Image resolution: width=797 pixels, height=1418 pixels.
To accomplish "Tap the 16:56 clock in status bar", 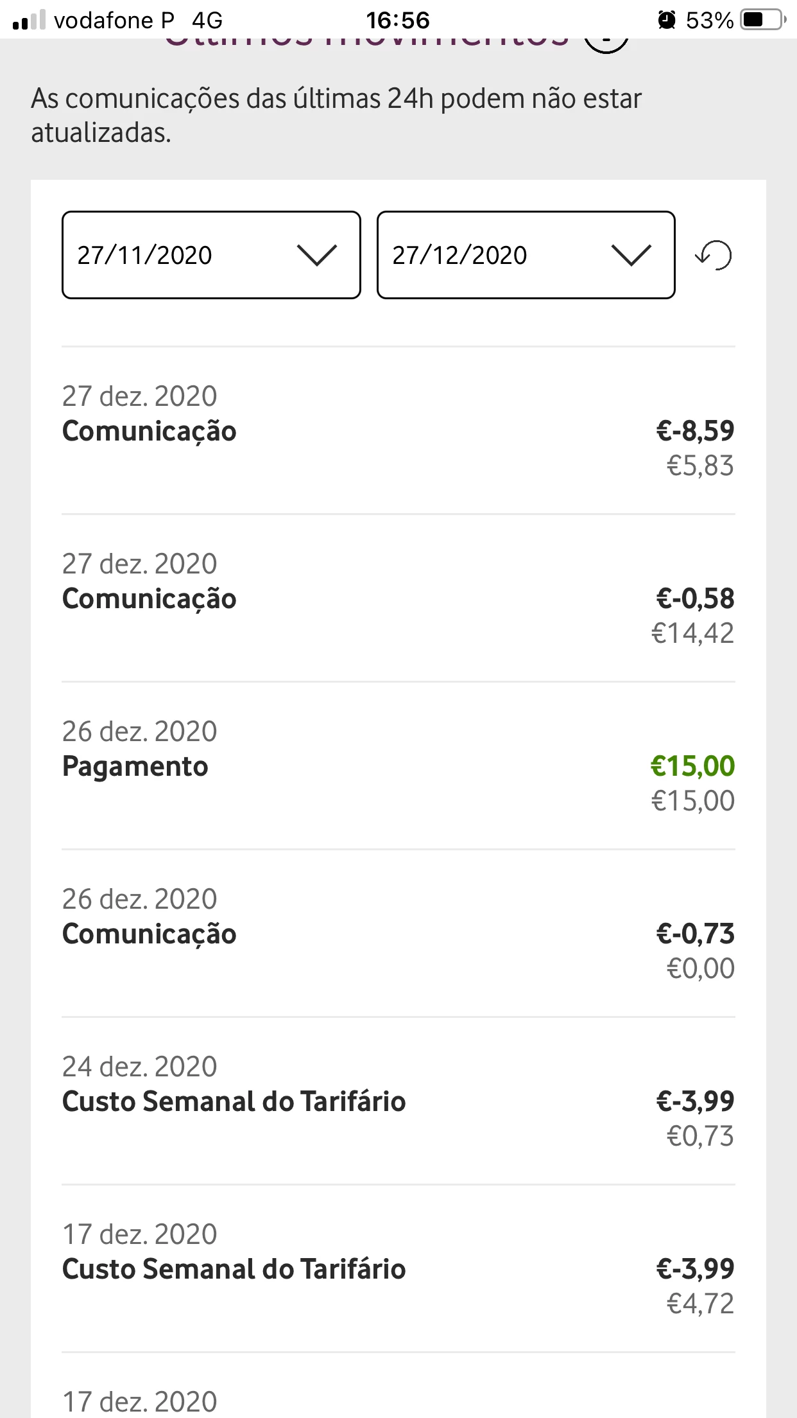I will coord(398,20).
